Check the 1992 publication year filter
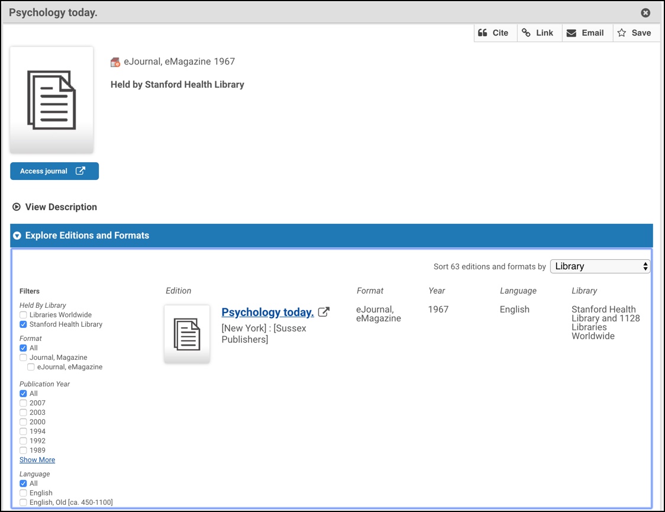Image resolution: width=665 pixels, height=512 pixels. [x=23, y=441]
